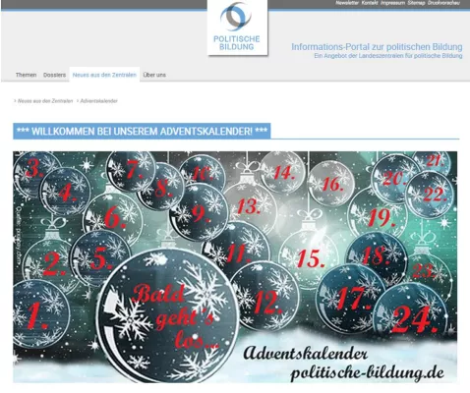
Task: Select the Über uns menu item
Action: tap(154, 75)
